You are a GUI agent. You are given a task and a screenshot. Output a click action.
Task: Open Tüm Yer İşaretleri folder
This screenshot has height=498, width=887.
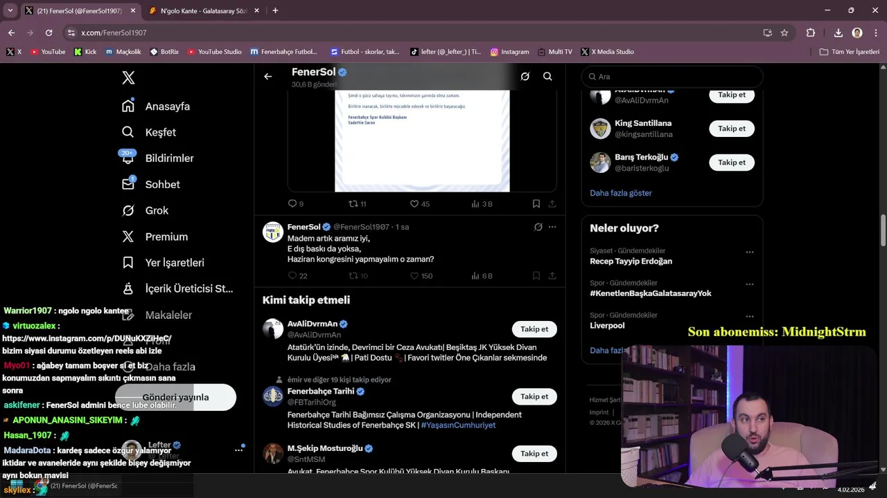tap(850, 52)
